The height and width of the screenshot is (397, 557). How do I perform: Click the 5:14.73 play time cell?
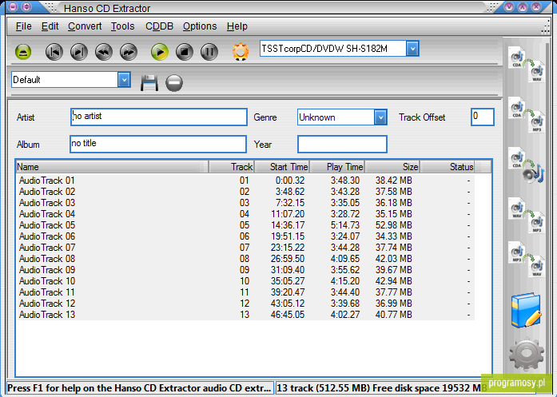click(x=345, y=225)
